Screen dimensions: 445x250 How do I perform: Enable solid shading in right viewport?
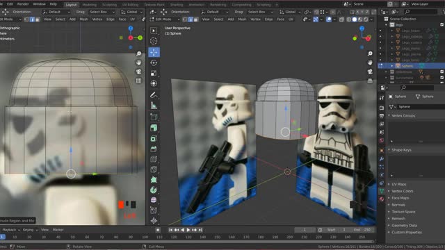[355, 19]
